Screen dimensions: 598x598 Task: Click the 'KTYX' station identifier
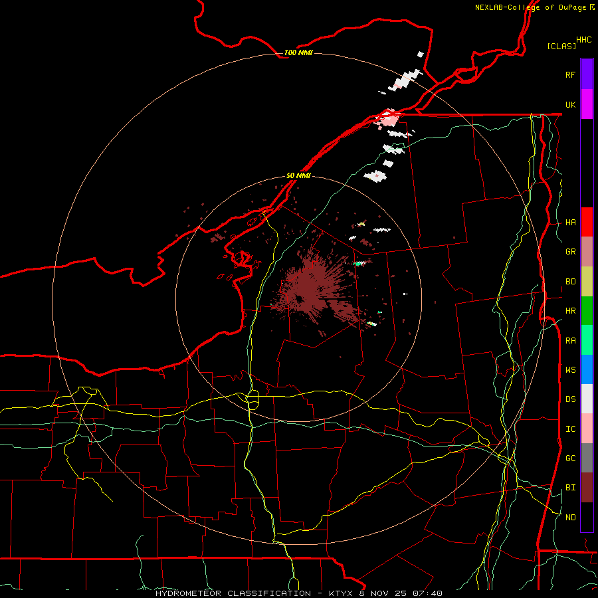point(340,593)
